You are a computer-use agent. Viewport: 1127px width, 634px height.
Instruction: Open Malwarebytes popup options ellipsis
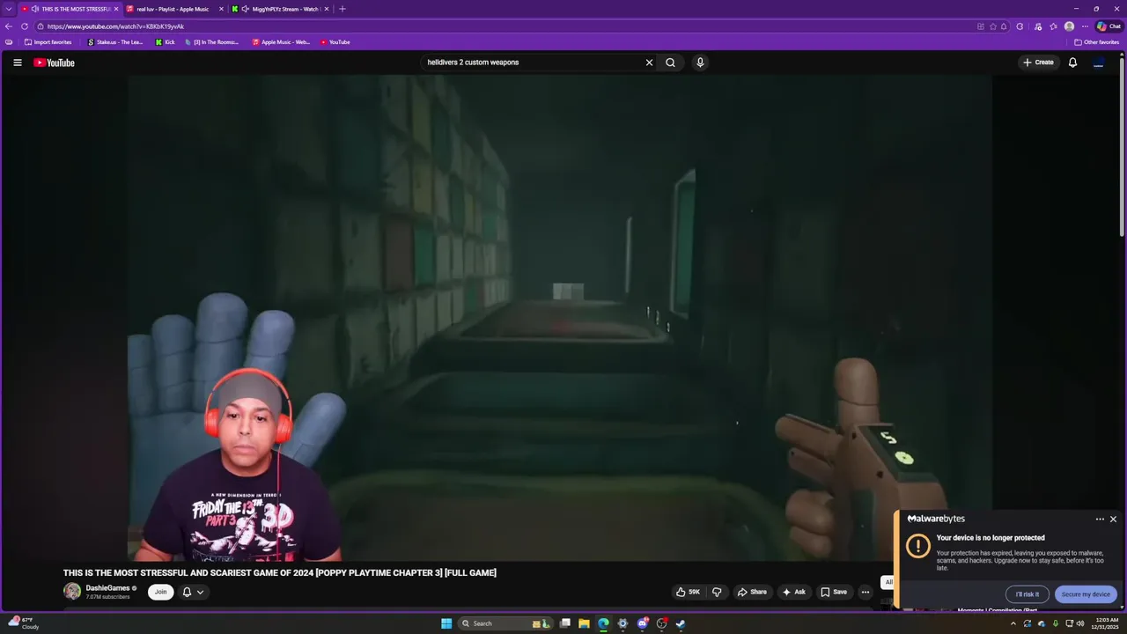click(1100, 520)
